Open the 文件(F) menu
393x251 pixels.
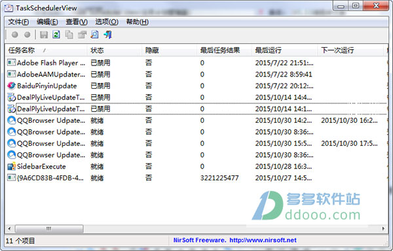18,22
